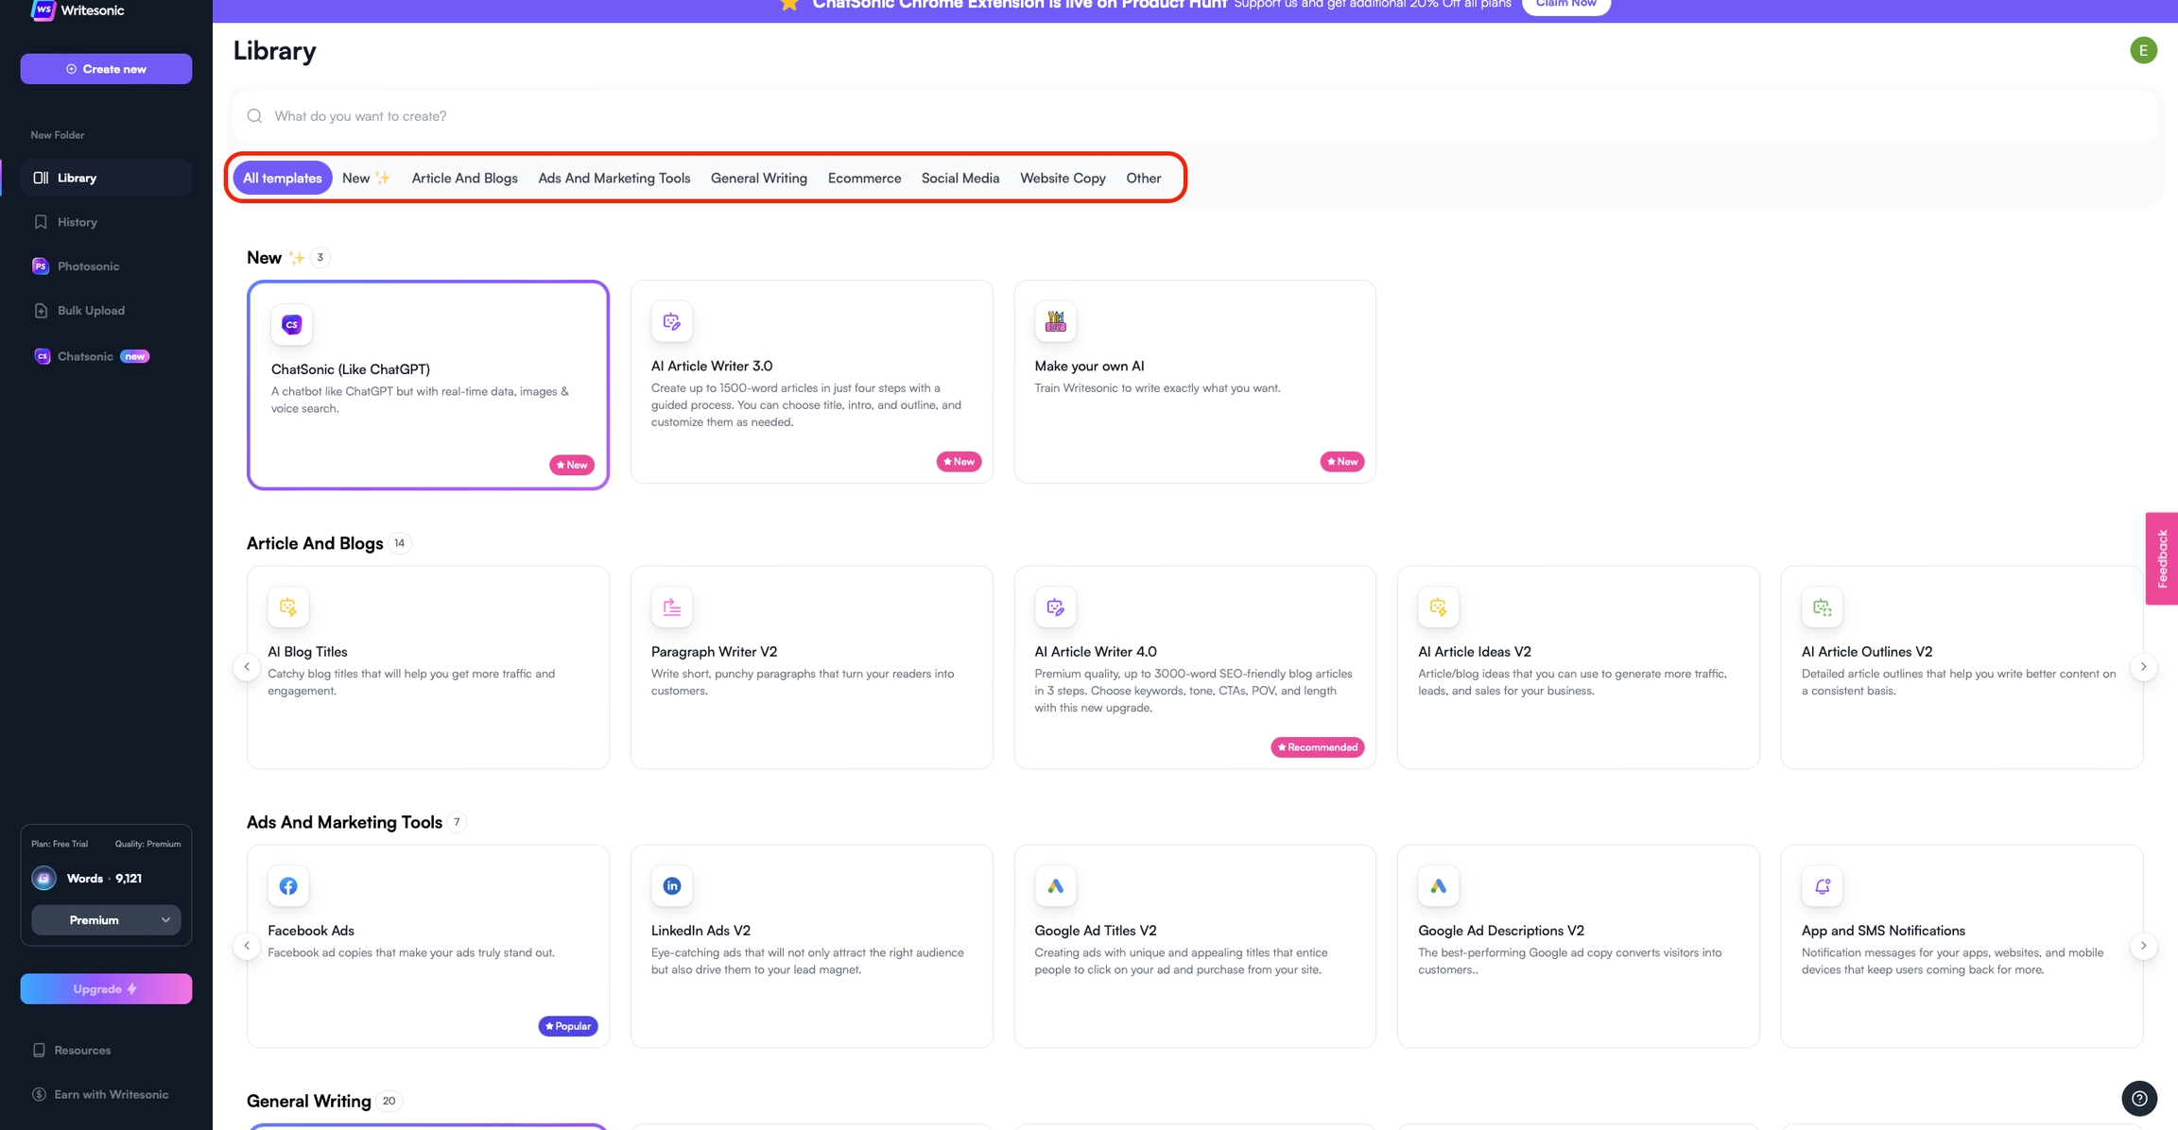Open Photosonic from the sidebar
2178x1130 pixels.
[87, 266]
